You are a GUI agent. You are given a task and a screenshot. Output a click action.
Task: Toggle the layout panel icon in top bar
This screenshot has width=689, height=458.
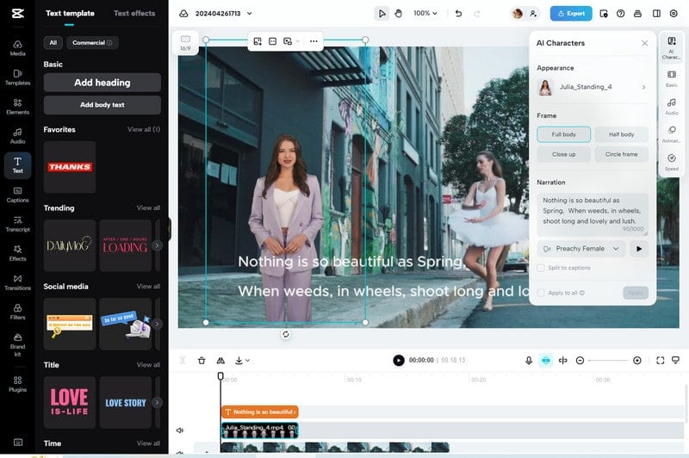click(x=656, y=14)
